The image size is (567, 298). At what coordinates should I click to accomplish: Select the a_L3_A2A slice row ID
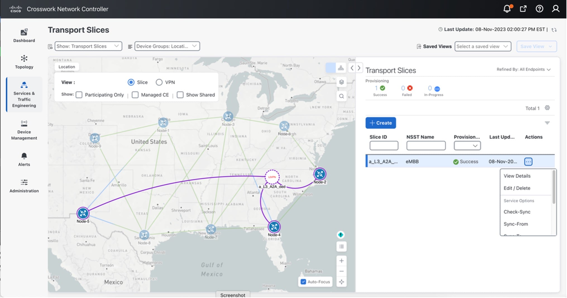[x=383, y=162]
